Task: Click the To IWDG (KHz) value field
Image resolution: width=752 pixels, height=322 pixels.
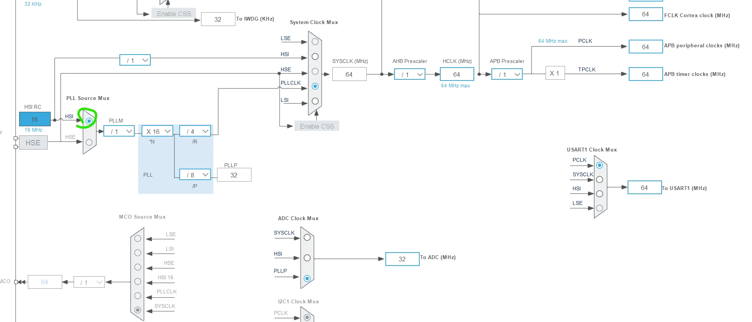Action: tap(218, 19)
